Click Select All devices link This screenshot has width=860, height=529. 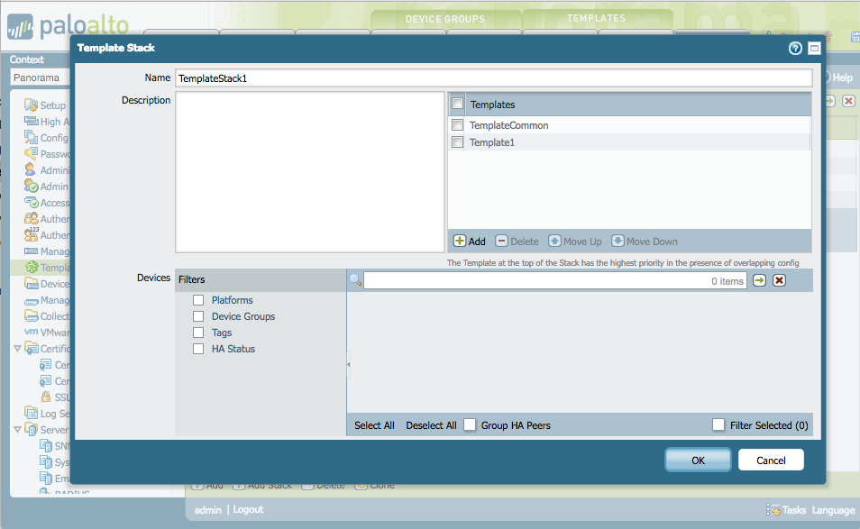tap(374, 425)
